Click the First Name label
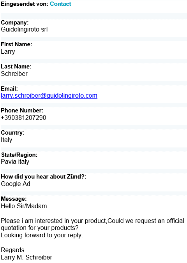 [16, 44]
